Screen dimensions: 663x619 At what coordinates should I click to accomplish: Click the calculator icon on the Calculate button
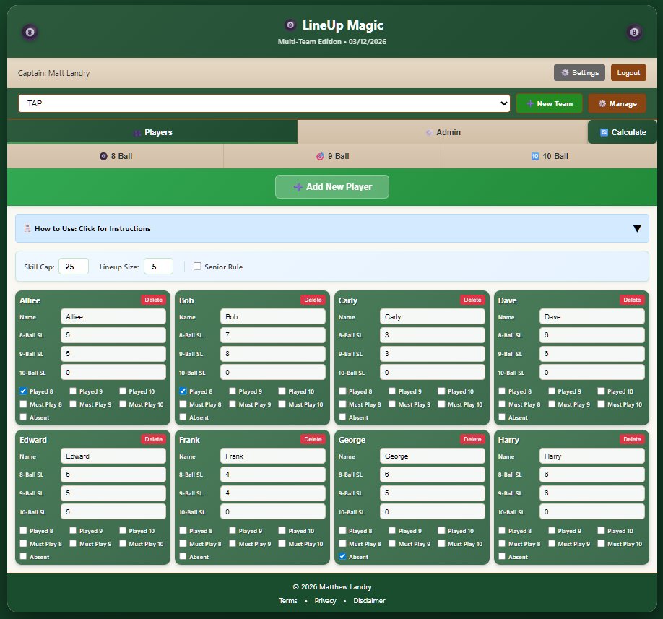coord(604,131)
